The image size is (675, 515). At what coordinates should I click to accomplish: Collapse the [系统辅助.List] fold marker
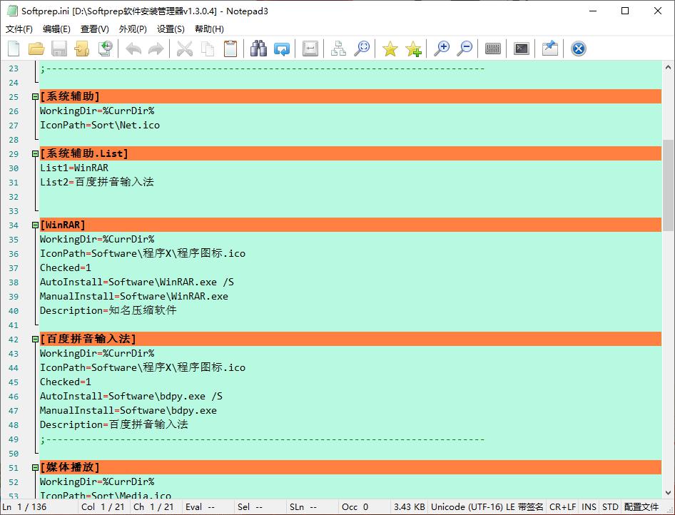coord(35,154)
